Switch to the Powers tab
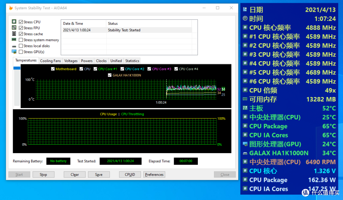This screenshot has width=343, height=200. click(x=87, y=61)
